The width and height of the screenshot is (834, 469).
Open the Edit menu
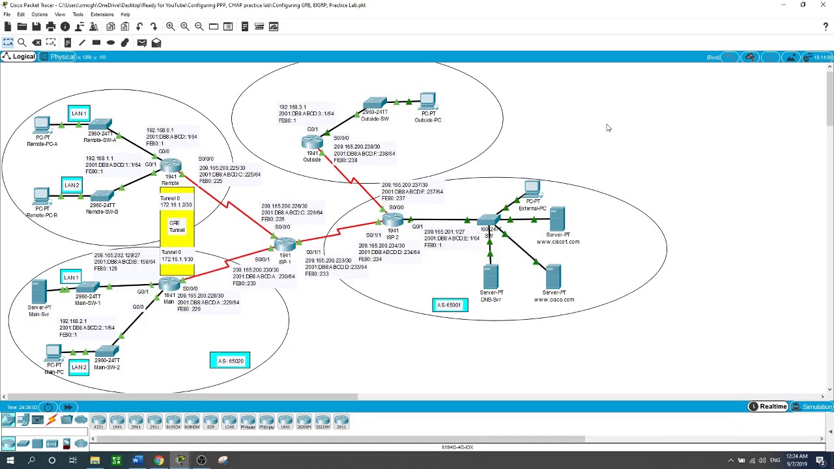click(21, 14)
